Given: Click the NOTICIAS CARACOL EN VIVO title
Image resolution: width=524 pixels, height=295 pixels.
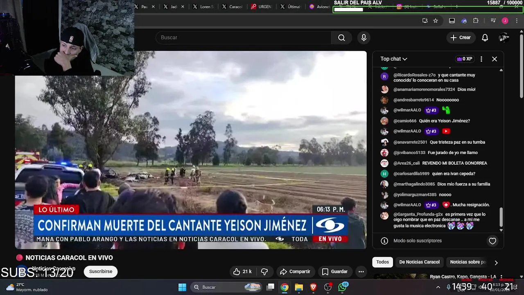Looking at the screenshot, I should pos(69,258).
